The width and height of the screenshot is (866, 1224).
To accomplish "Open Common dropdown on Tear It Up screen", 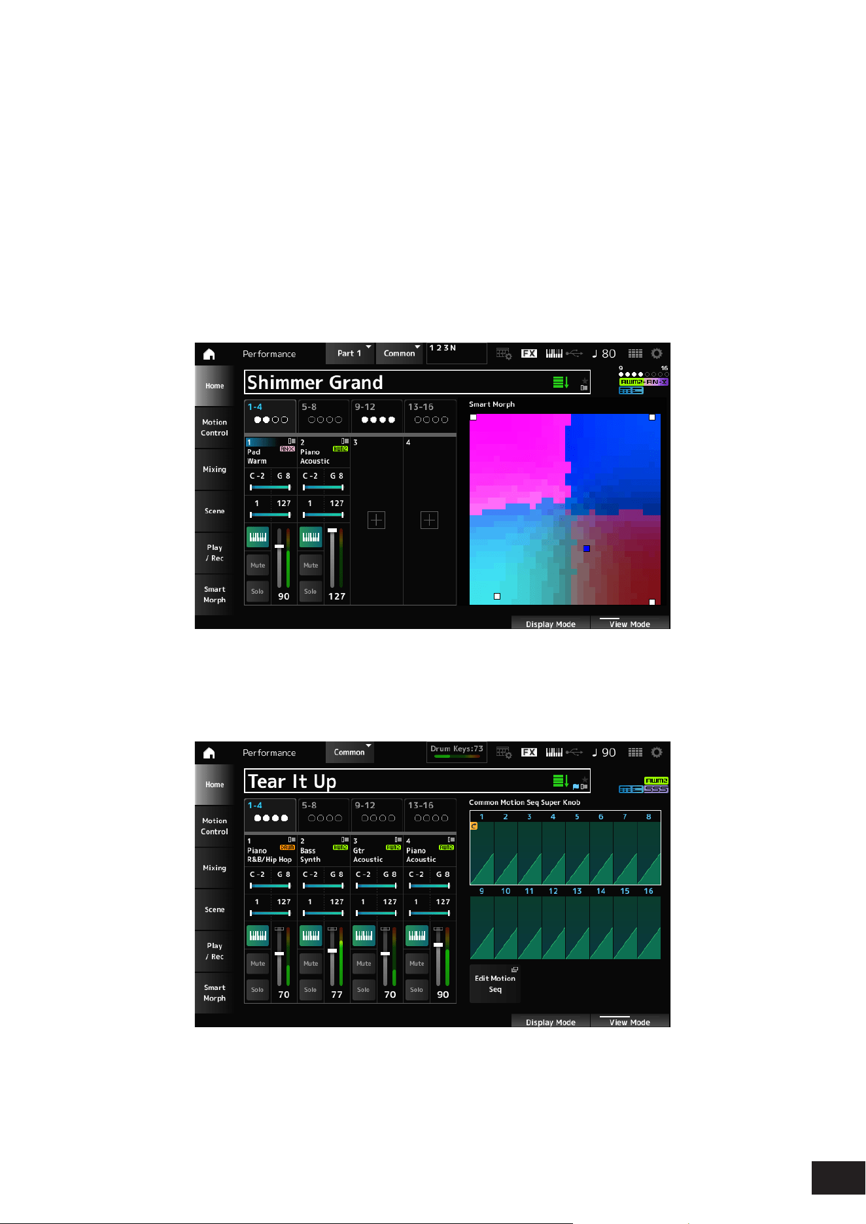I will point(350,752).
